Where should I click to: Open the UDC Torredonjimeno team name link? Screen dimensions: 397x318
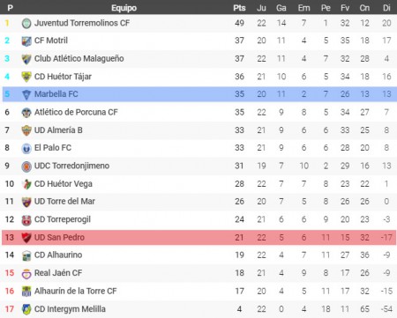tap(71, 166)
